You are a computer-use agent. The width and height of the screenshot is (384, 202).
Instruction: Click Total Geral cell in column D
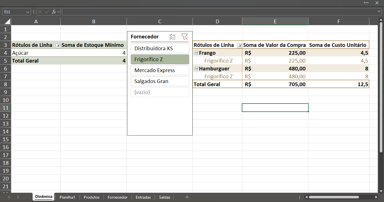click(217, 84)
